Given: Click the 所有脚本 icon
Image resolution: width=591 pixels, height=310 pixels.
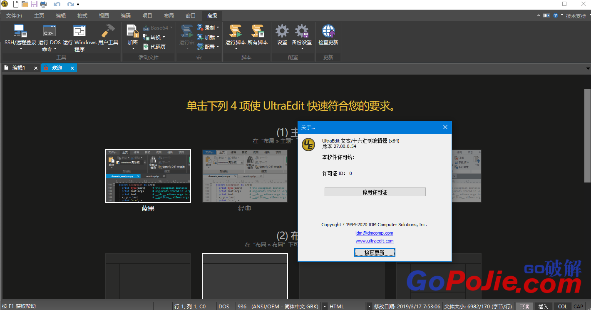Looking at the screenshot, I should click(x=258, y=31).
